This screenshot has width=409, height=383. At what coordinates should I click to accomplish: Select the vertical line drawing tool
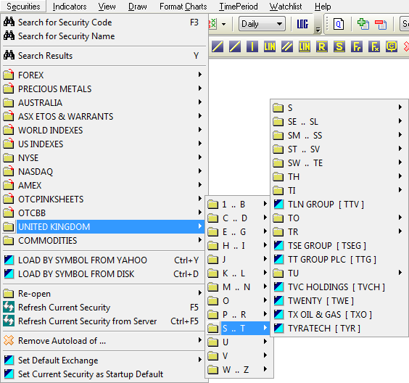(x=252, y=46)
